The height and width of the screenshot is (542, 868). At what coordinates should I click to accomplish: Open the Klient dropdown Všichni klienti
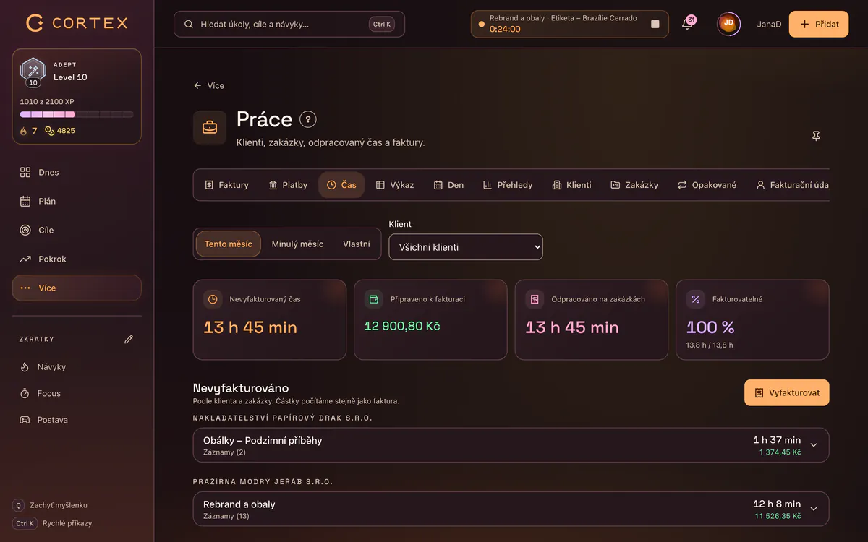[x=466, y=247]
